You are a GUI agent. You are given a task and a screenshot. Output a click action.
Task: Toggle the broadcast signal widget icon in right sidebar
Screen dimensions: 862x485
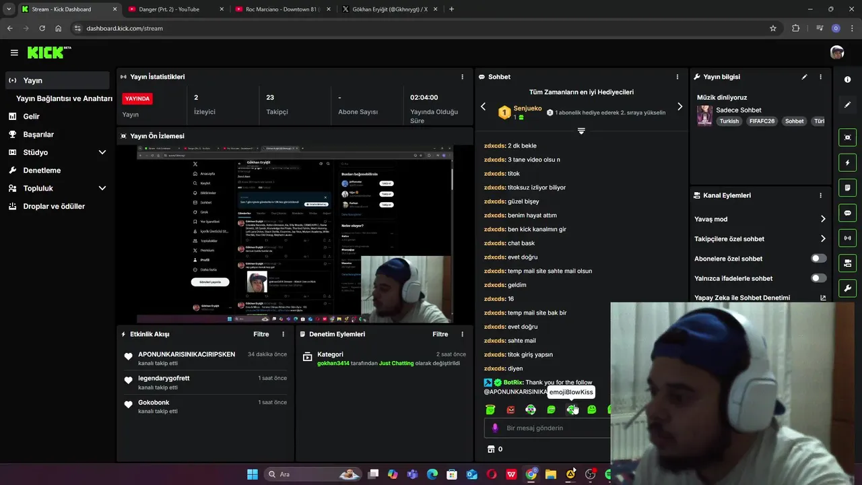pos(847,238)
